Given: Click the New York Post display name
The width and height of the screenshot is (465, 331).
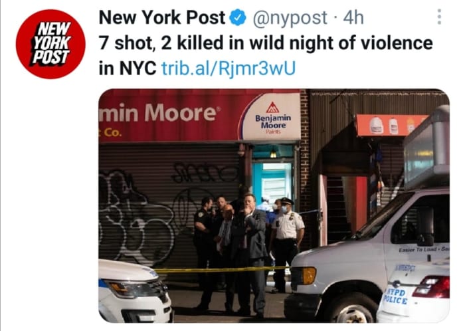Looking at the screenshot, I should tap(162, 17).
